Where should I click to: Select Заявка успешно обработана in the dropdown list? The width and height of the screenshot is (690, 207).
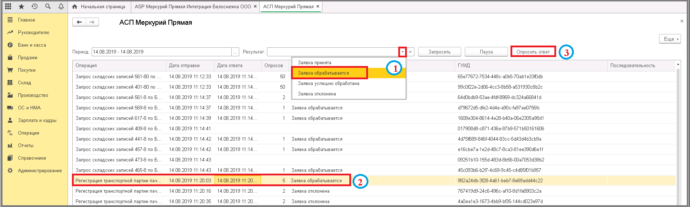[x=349, y=83]
